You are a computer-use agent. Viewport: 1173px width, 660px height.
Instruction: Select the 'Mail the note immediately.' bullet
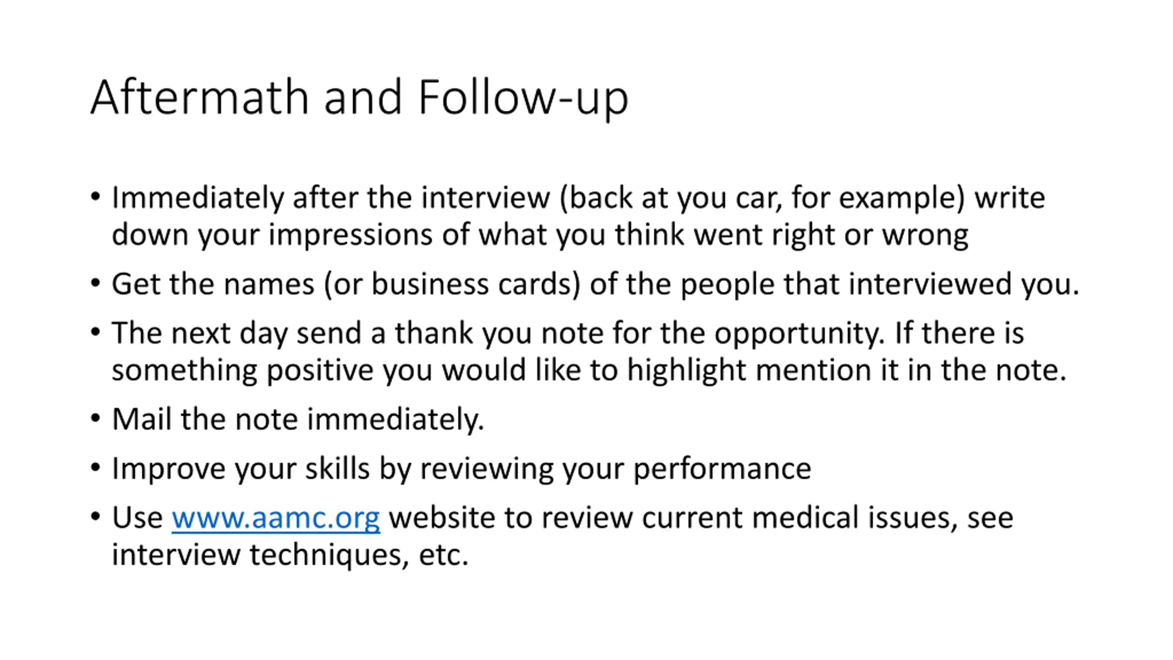[x=298, y=419]
